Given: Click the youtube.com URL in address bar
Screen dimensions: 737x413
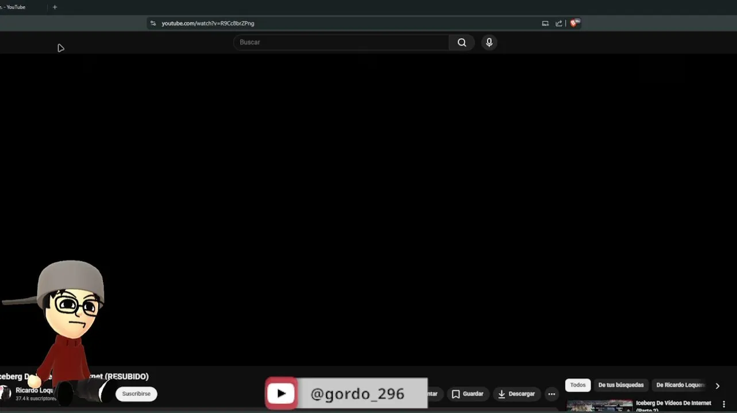Looking at the screenshot, I should click(208, 24).
